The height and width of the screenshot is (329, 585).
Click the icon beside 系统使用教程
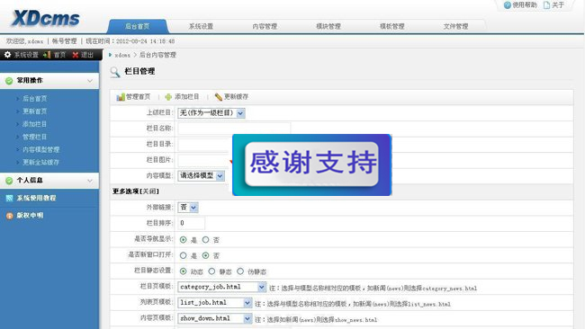click(9, 199)
